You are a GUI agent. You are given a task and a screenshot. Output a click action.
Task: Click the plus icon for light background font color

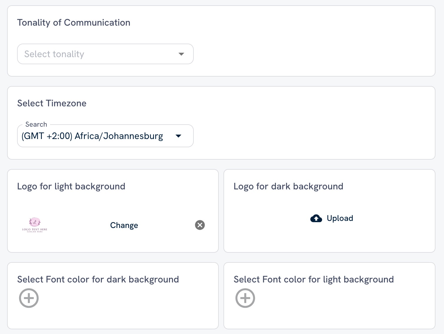click(245, 298)
